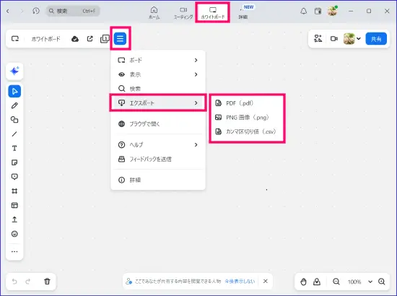The width and height of the screenshot is (397, 296).
Task: Choose PDF (.pdf) export option
Action: click(x=247, y=103)
